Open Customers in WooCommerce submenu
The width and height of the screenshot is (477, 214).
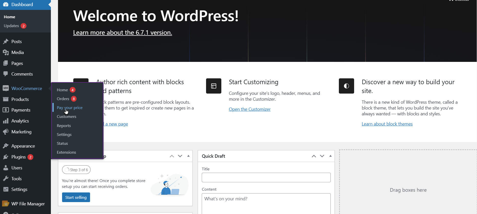click(66, 117)
